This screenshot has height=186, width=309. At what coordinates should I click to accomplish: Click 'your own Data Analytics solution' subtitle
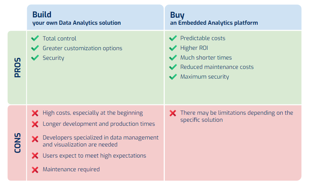coord(76,23)
